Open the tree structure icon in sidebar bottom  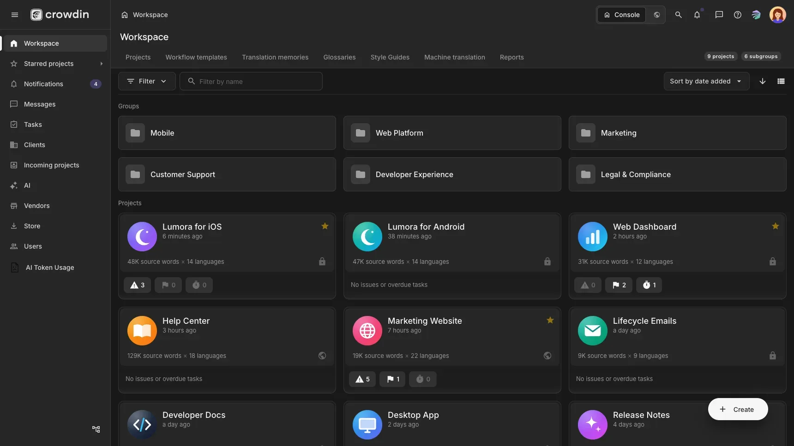[x=96, y=429]
